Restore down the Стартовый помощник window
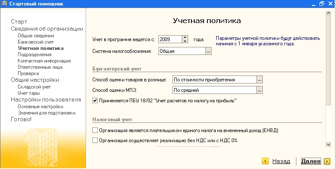 pyautogui.click(x=322, y=4)
